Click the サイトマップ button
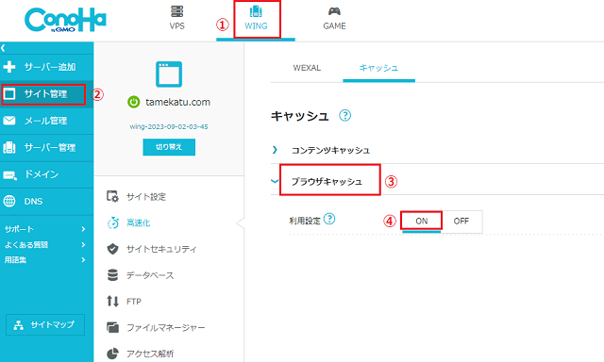Screen dimensions: 604x362 point(45,324)
